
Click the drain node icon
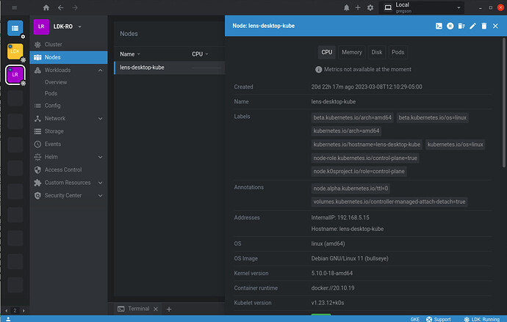coord(461,26)
